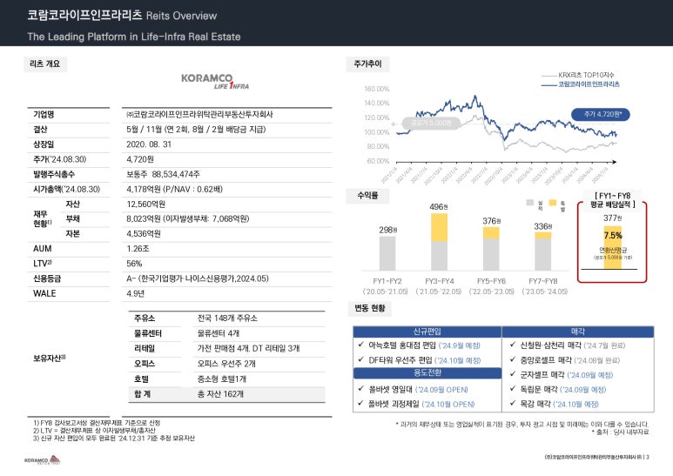Click the 신용등급 value A- rating
673x476 pixels.
pyautogui.click(x=198, y=278)
